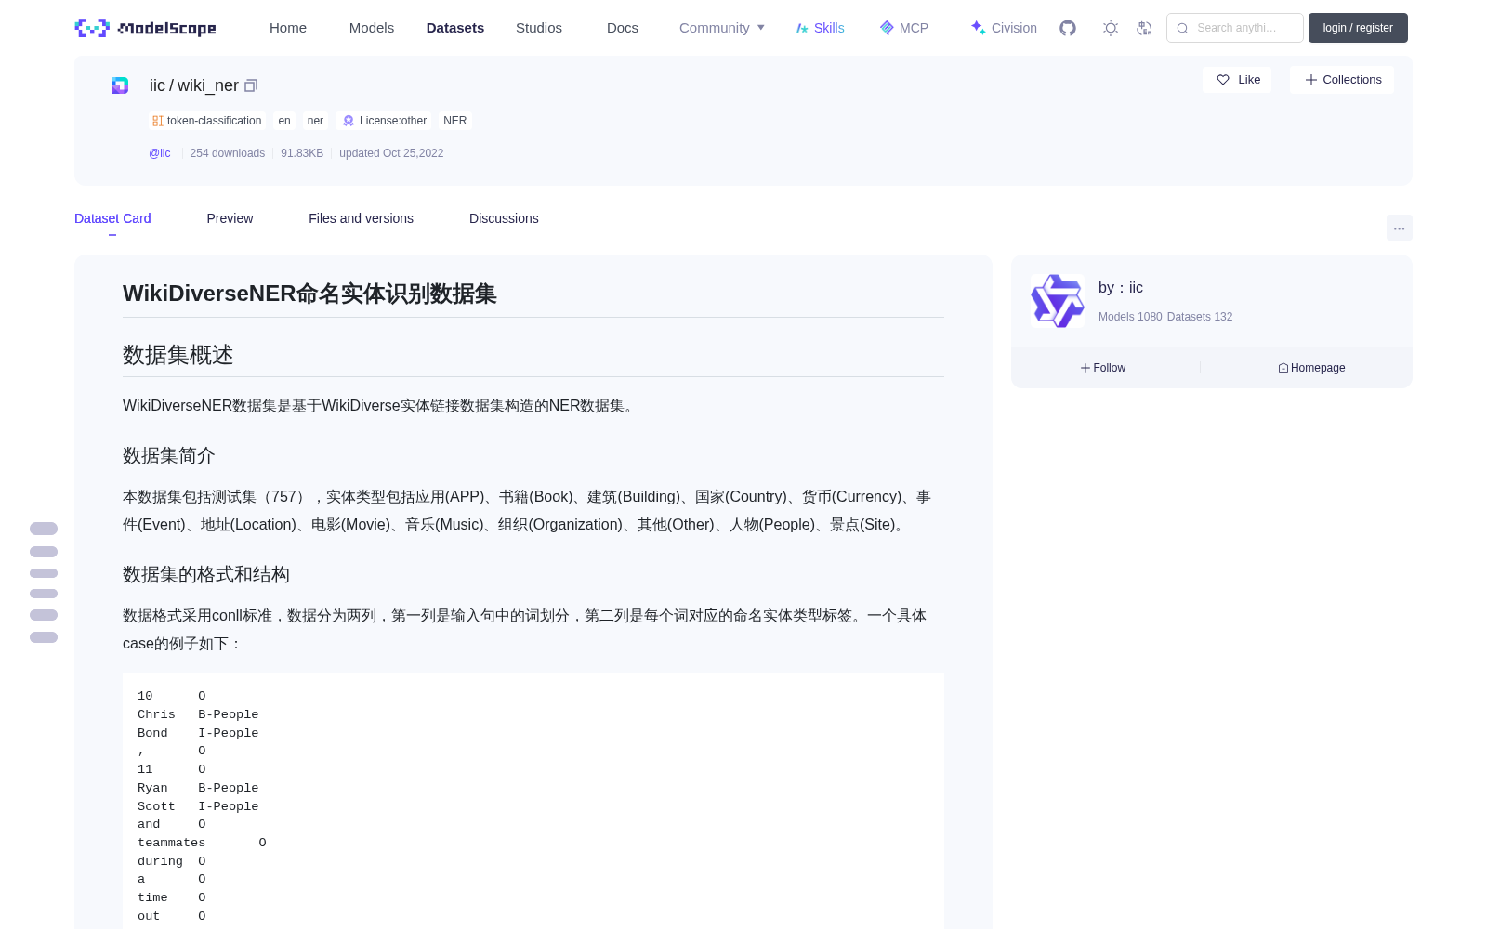Image resolution: width=1487 pixels, height=929 pixels.
Task: Click the MCP diamond icon
Action: pyautogui.click(x=887, y=28)
